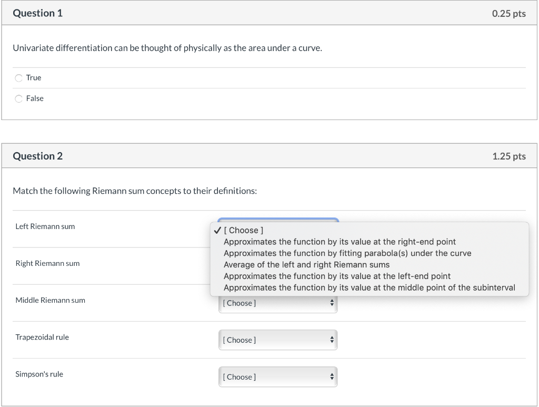Screen dimensions: 539x407
Task: Select the False radio button
Action: pos(19,98)
